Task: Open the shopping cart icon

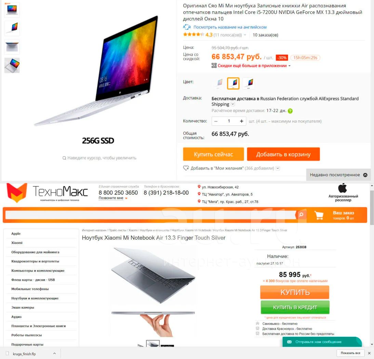Action: click(319, 215)
